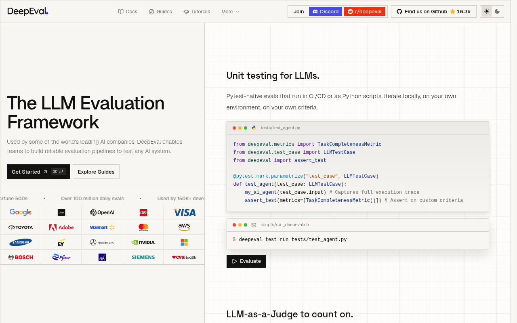Click the VISA logo tile
This screenshot has height=323, width=517.
tap(184, 212)
